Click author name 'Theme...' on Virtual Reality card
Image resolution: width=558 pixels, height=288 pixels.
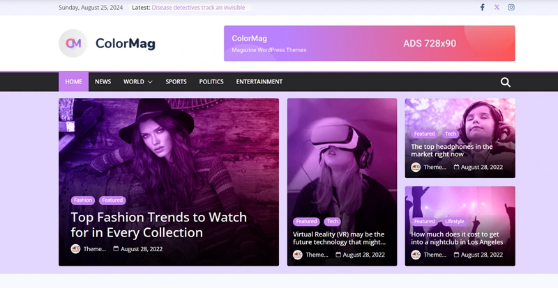click(317, 255)
